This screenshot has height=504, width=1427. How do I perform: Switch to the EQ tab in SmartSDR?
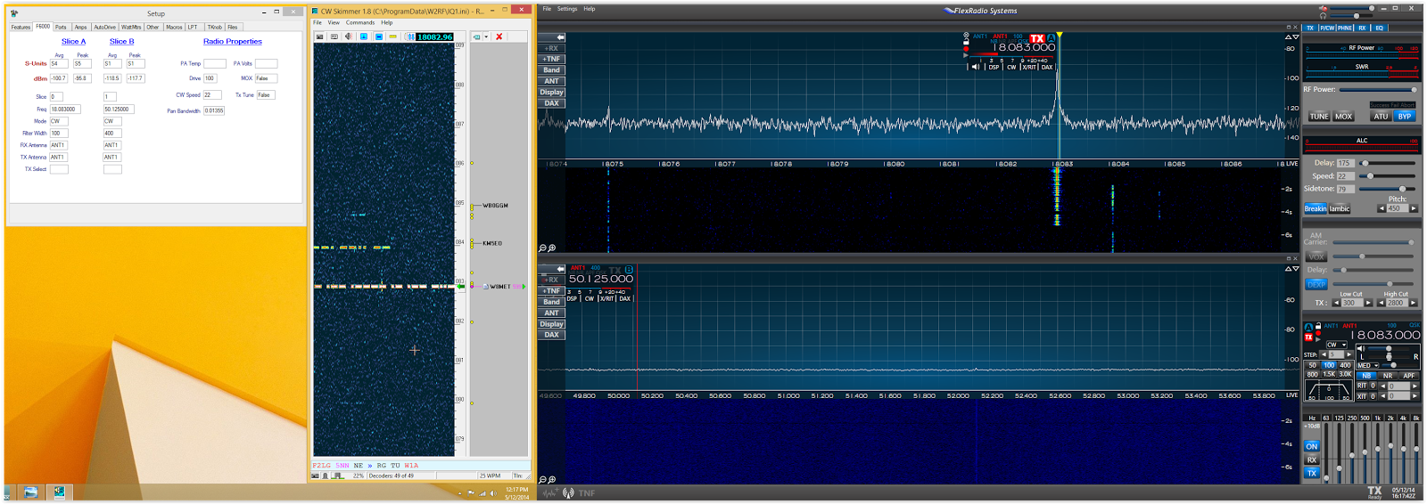click(x=1380, y=28)
